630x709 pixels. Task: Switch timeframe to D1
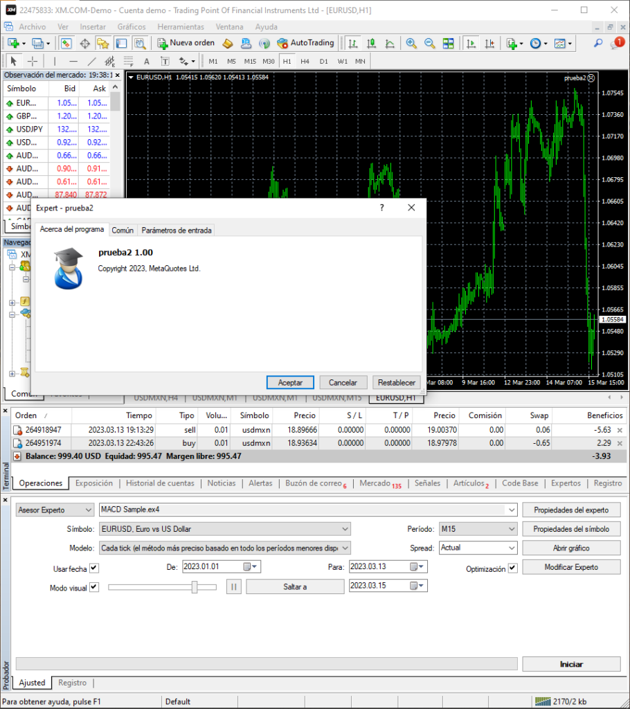click(x=323, y=61)
